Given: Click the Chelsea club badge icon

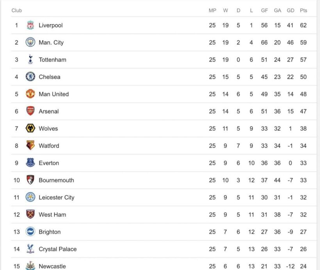Looking at the screenshot, I should 30,77.
